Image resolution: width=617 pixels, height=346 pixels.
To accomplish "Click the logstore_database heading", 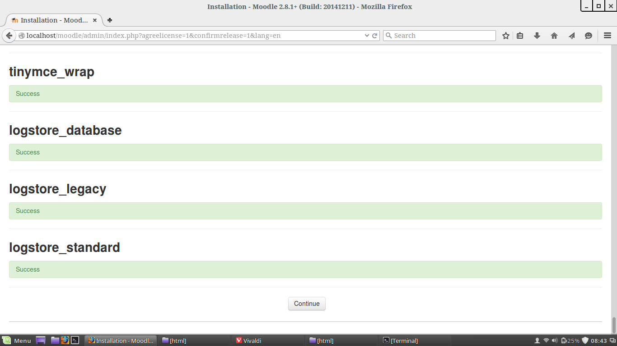I will click(x=65, y=130).
